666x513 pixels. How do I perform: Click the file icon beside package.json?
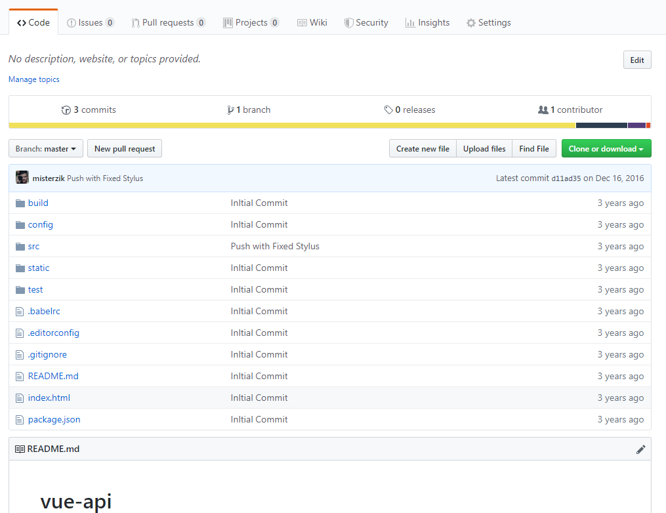(20, 420)
